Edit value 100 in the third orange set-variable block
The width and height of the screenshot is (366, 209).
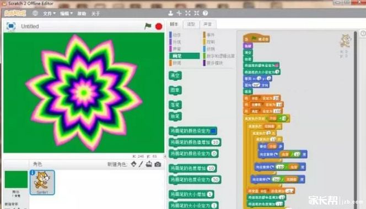click(x=277, y=111)
